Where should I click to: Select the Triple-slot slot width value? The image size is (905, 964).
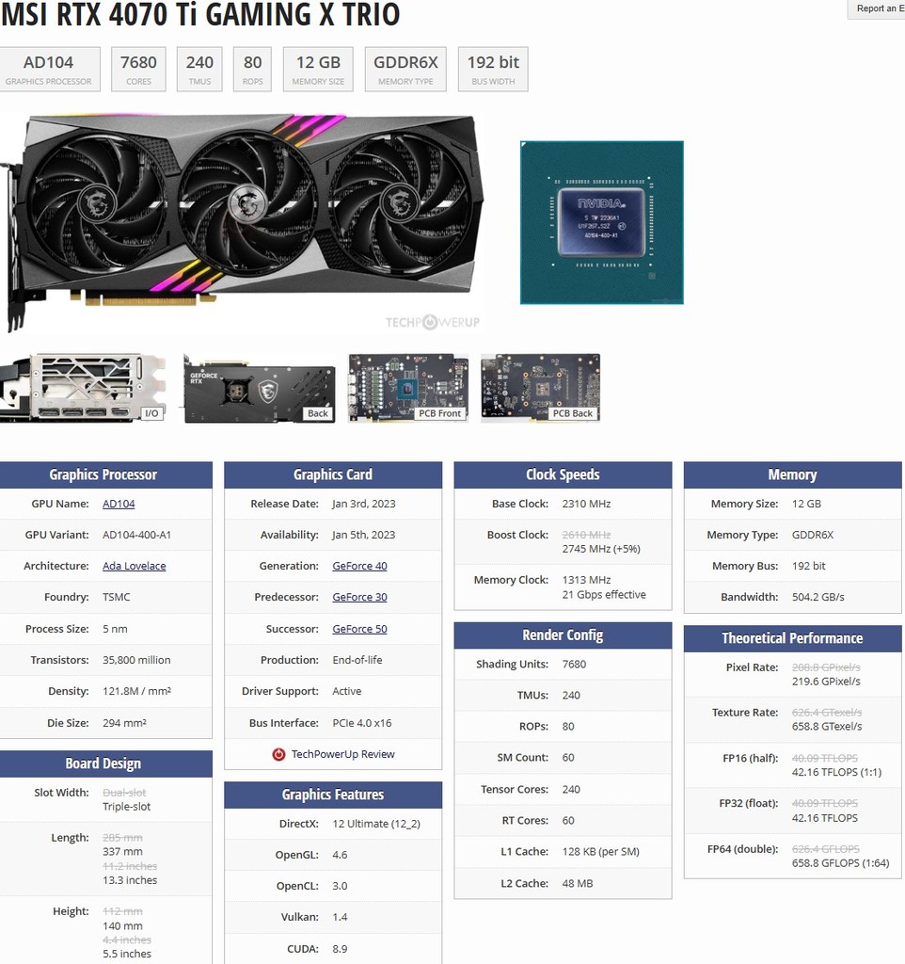(x=127, y=807)
